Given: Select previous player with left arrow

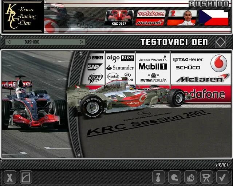Looking at the screenshot, I should pos(9,42).
